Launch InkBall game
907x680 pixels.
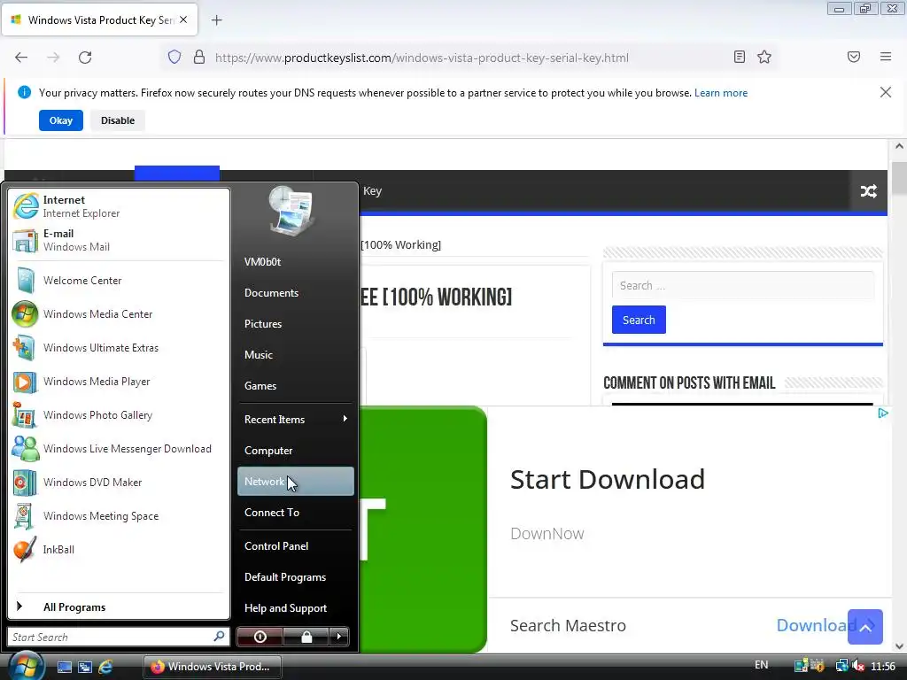click(119, 549)
